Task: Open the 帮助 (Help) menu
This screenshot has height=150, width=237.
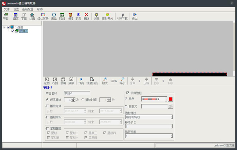Action: 40,9
